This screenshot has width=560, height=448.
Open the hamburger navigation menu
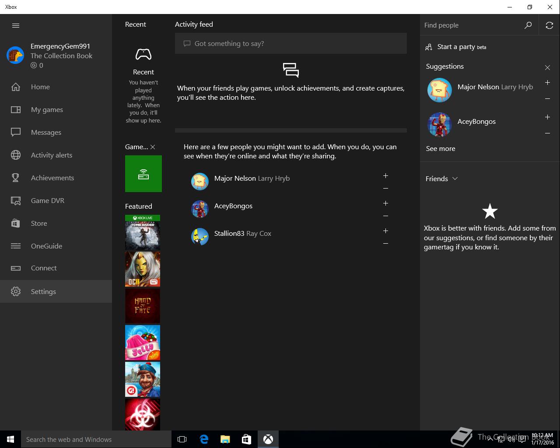click(16, 25)
